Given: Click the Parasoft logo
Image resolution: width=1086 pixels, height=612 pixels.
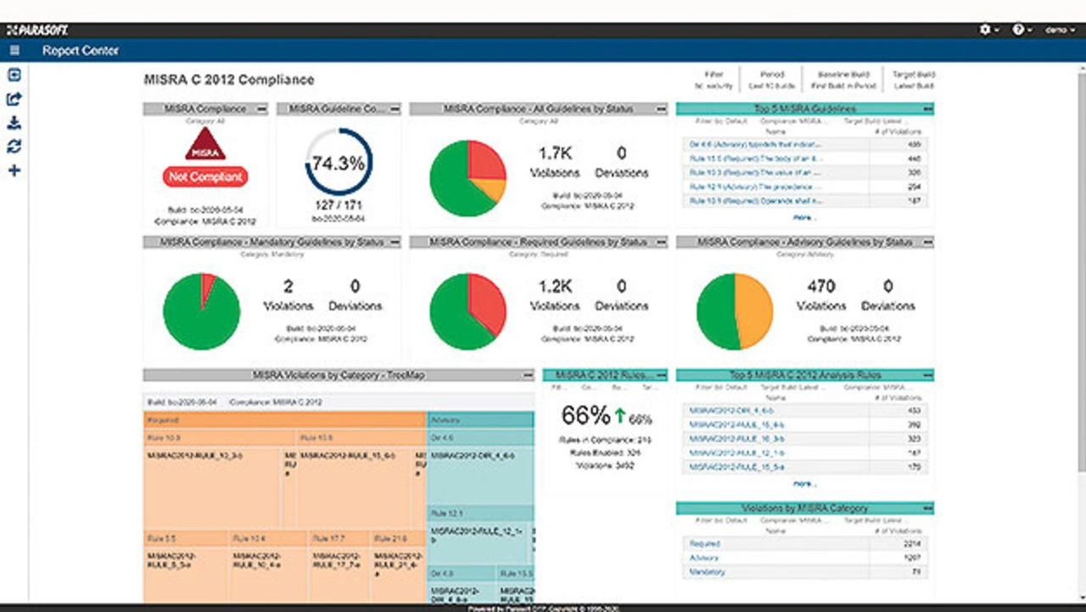Looking at the screenshot, I should pyautogui.click(x=37, y=30).
